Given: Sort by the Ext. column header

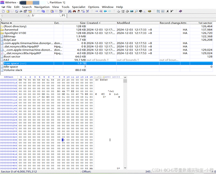Looking at the screenshot, I should click(59, 23).
